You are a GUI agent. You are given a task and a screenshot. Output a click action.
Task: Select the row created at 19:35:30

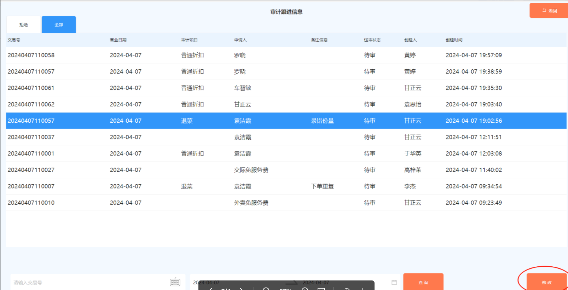tap(474, 88)
